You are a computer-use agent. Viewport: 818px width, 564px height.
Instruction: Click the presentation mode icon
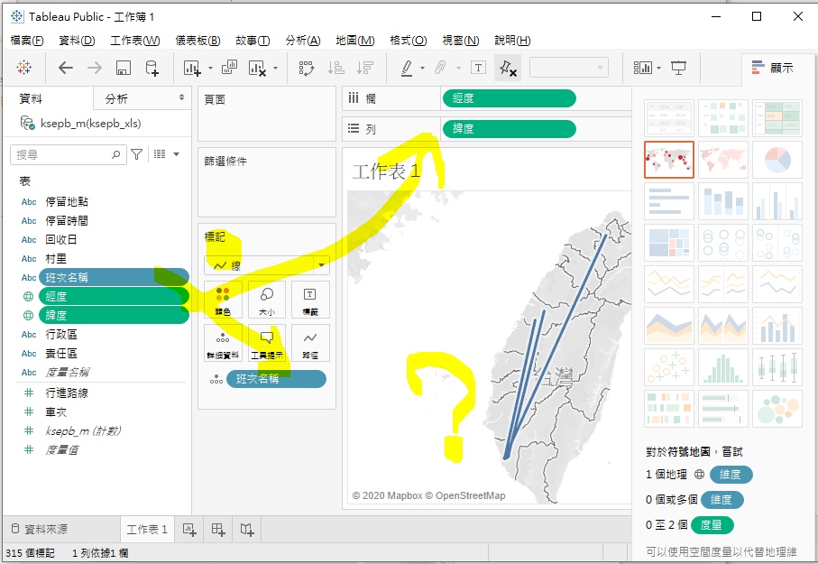[679, 68]
